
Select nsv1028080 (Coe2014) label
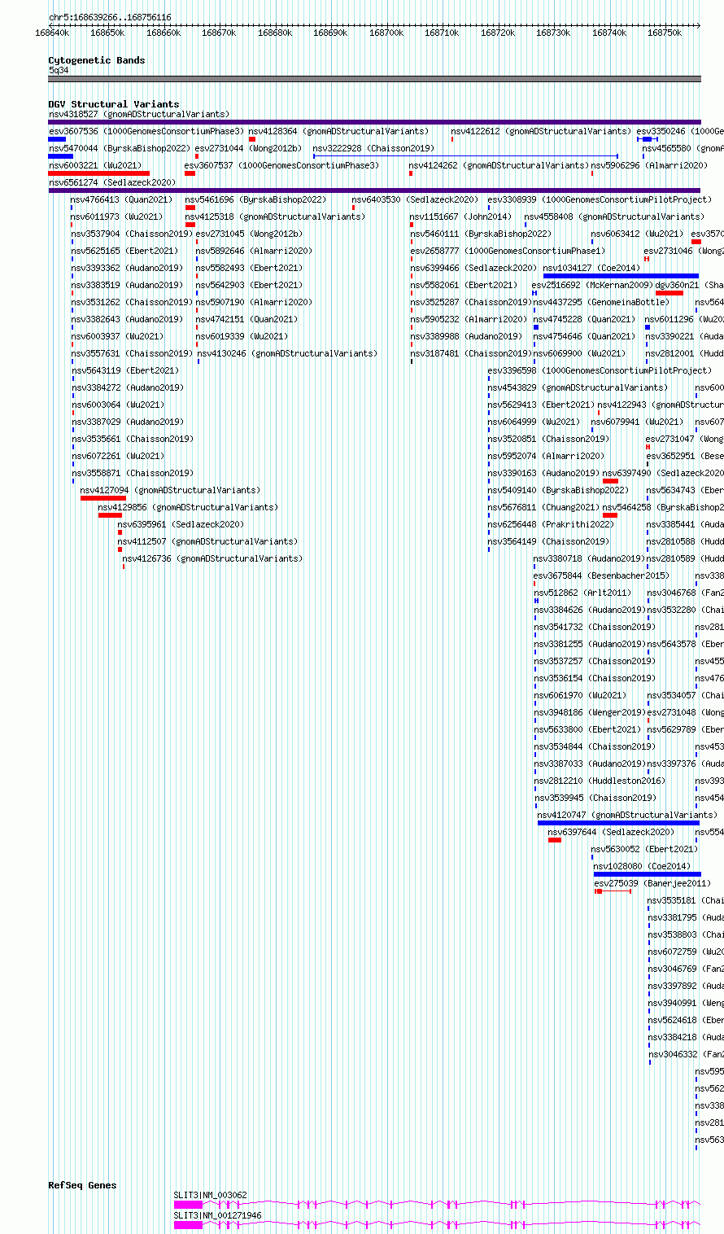click(643, 866)
